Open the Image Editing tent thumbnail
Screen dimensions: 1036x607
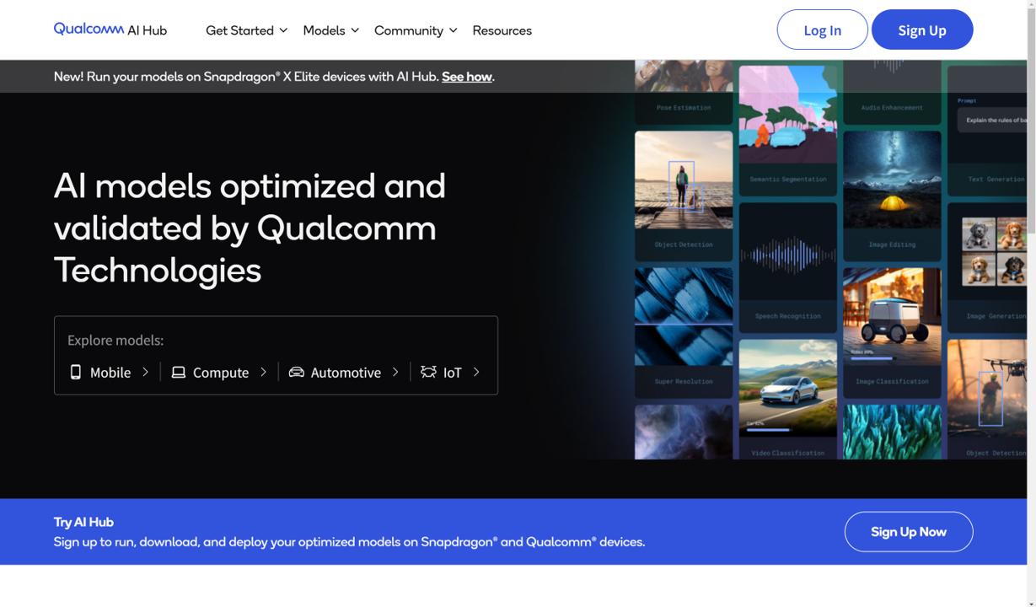pyautogui.click(x=892, y=195)
